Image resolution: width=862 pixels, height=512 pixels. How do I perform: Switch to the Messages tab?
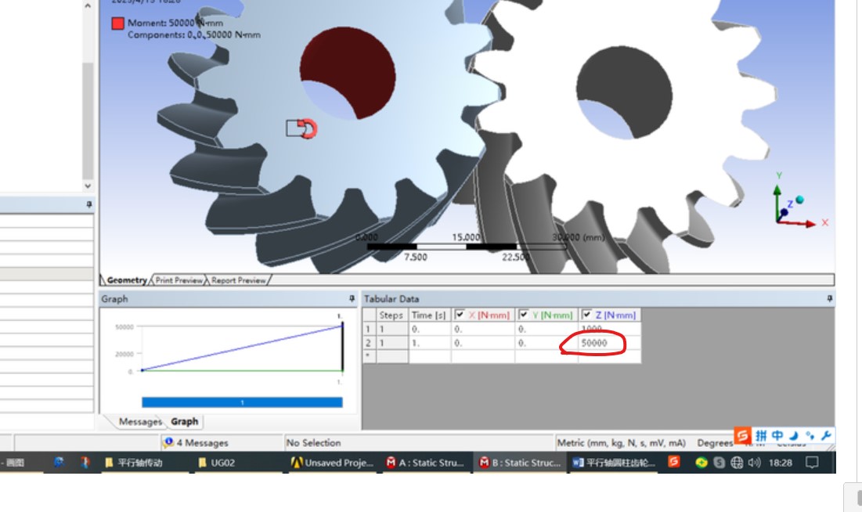pos(139,421)
